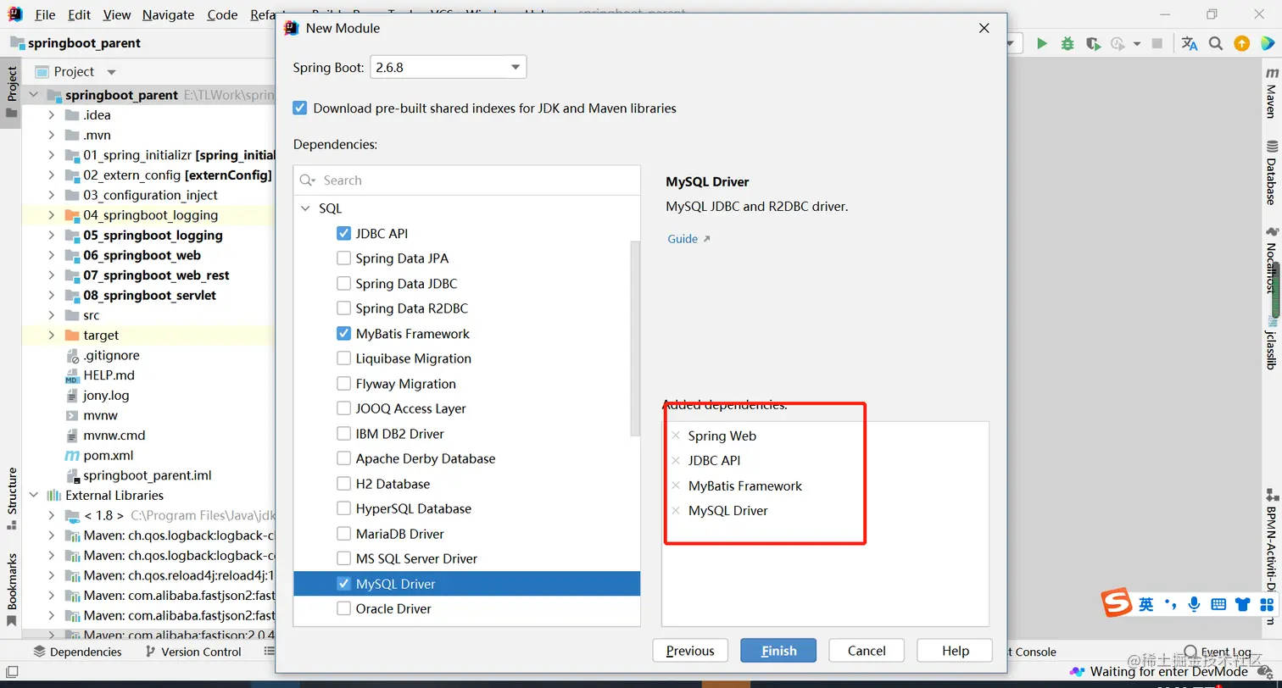Uncheck the MySQL Driver dependency
This screenshot has height=688, width=1282.
point(343,583)
